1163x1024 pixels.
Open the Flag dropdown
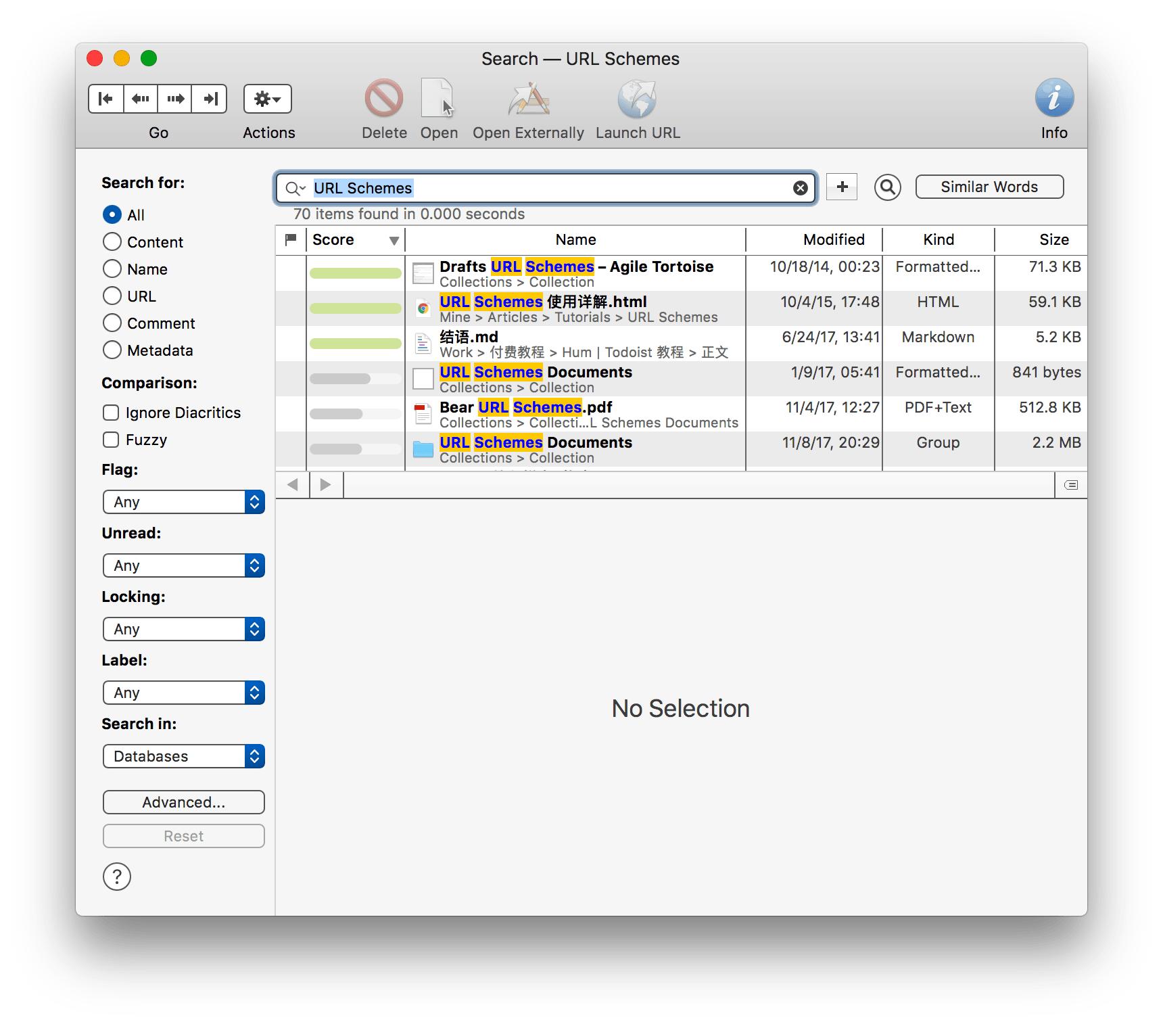point(183,502)
